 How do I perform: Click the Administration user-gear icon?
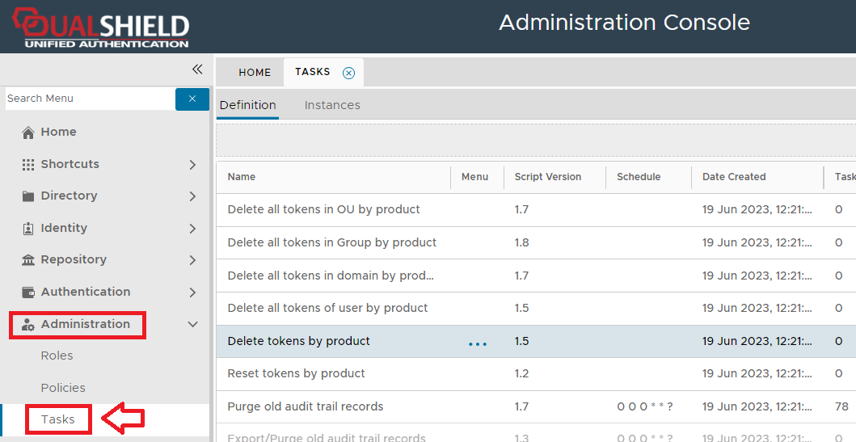[28, 325]
